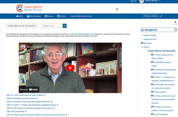The height and width of the screenshot is (117, 178).
Task: Go to Inicio in navbar
Action: (20, 16)
